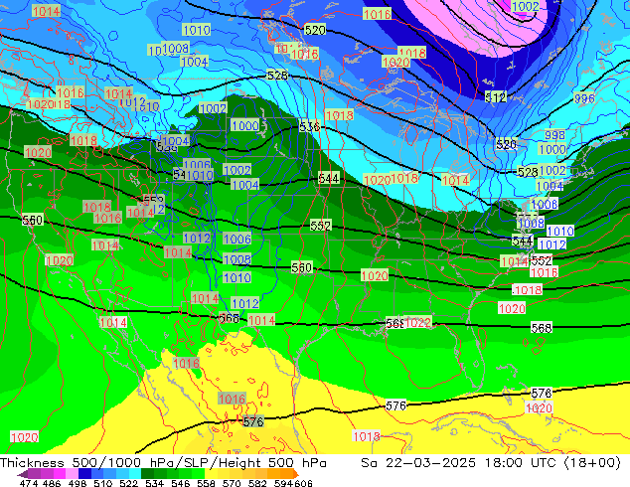Click the legend value 582
The width and height of the screenshot is (630, 487).
click(257, 483)
